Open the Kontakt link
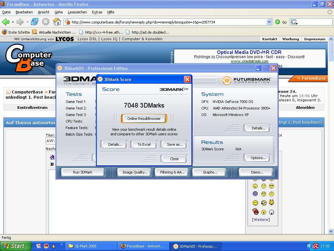This screenshot has height=251, width=334. 270,39
